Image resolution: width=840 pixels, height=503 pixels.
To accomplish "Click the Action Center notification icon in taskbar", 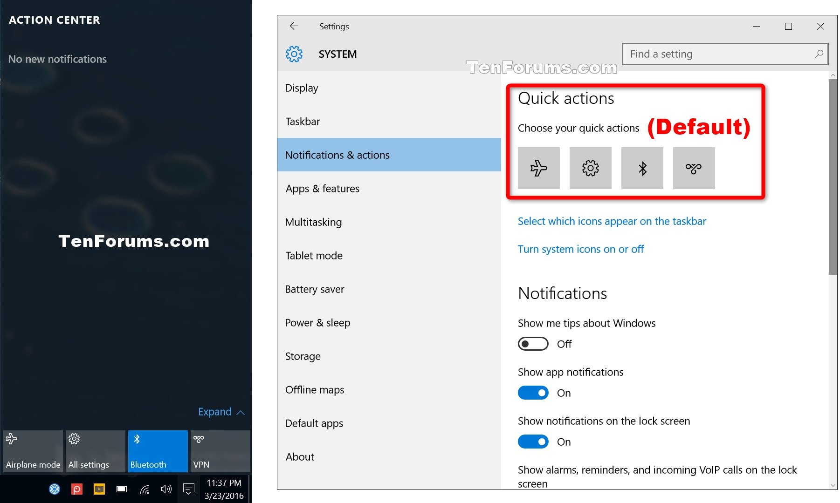I will tap(189, 489).
